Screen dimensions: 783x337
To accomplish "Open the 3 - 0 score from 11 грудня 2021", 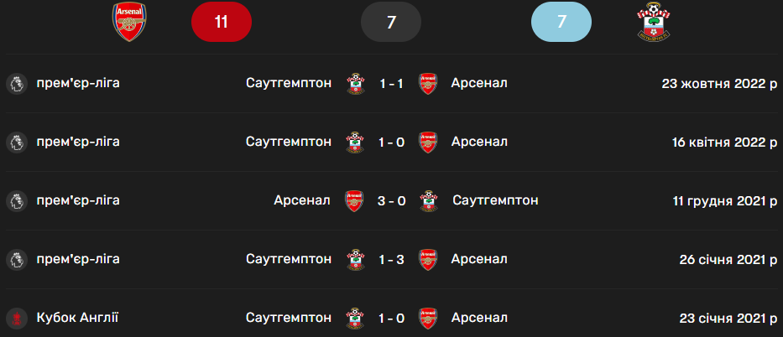I will tap(392, 200).
